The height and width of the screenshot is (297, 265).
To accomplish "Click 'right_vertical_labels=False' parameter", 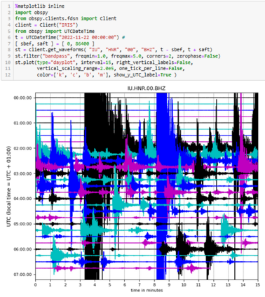I will (154, 62).
